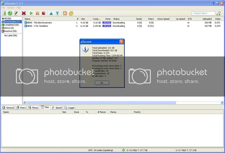Click the green Start torrent icon
Image resolution: width=225 pixels, height=153 pixels.
click(31, 13)
